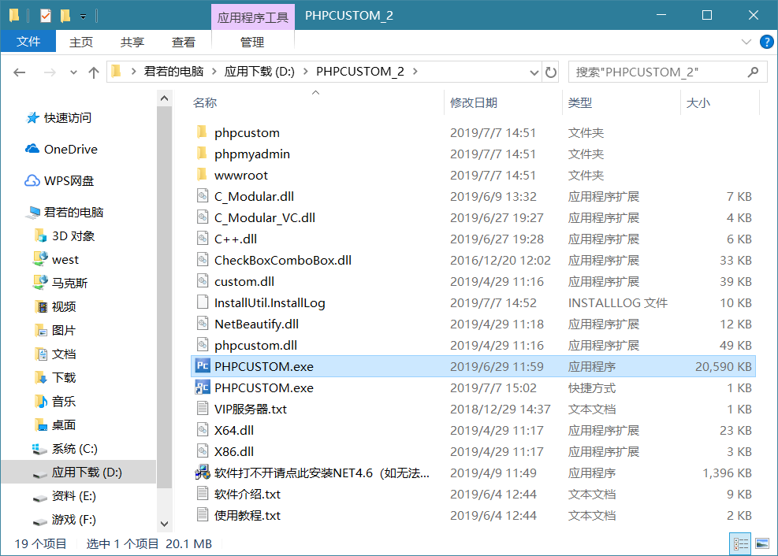Select the X64.dll file icon
Viewport: 778px width, 556px height.
pos(203,430)
